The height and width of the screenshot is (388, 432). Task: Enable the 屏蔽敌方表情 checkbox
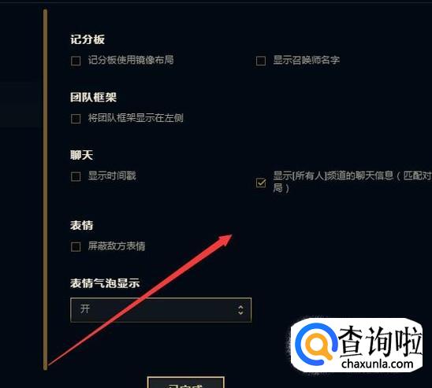point(76,246)
